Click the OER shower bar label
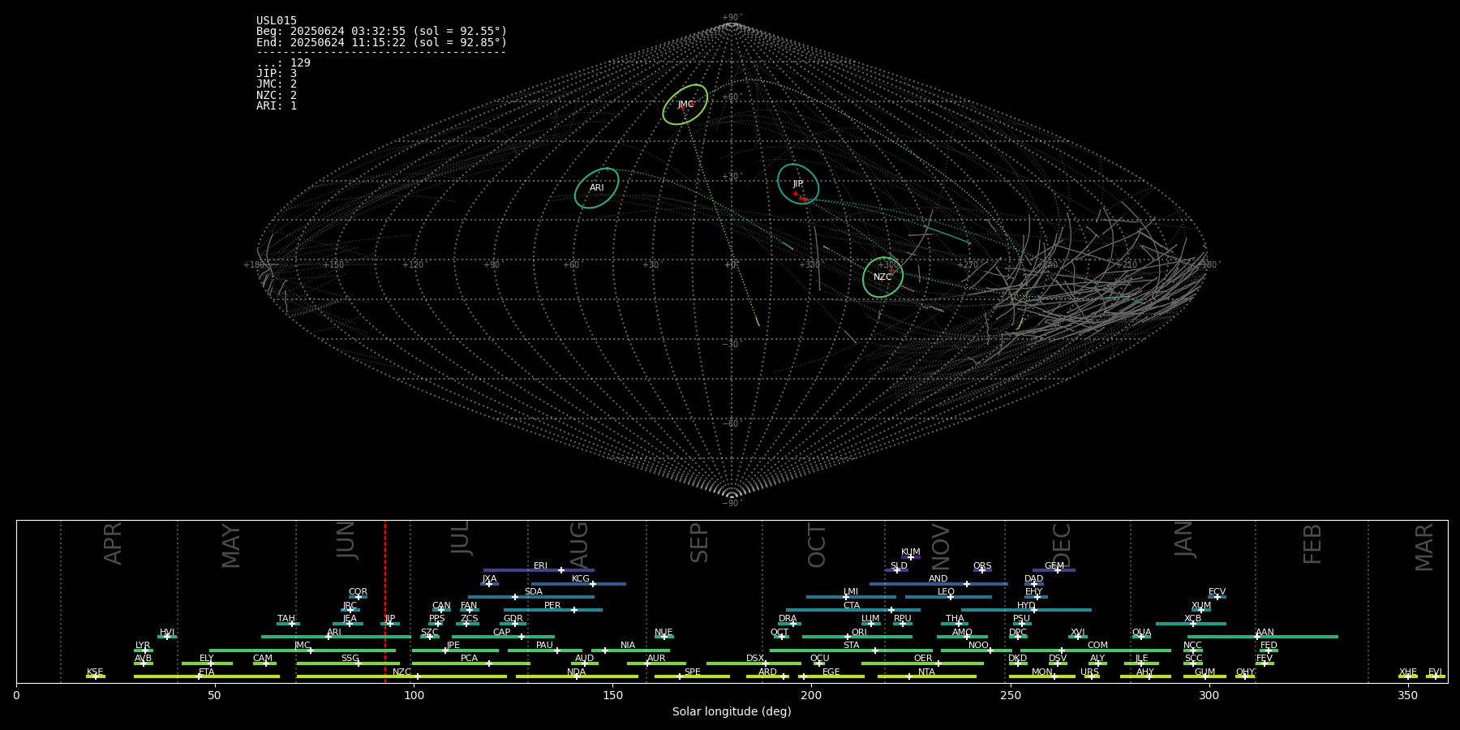 click(x=923, y=659)
